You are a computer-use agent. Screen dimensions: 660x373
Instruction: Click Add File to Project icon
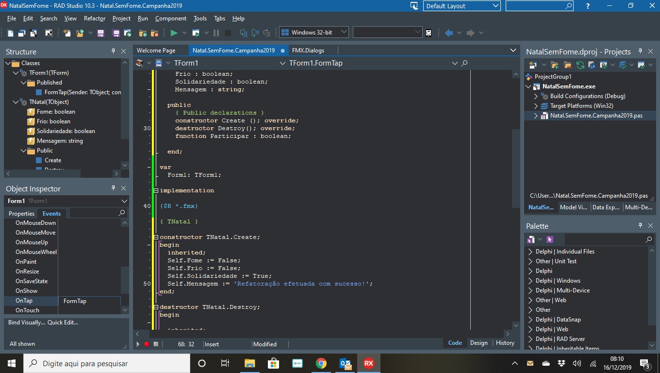(143, 33)
